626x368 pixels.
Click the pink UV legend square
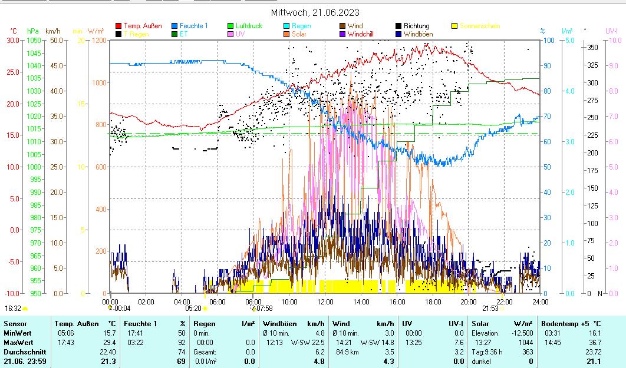[x=231, y=34]
